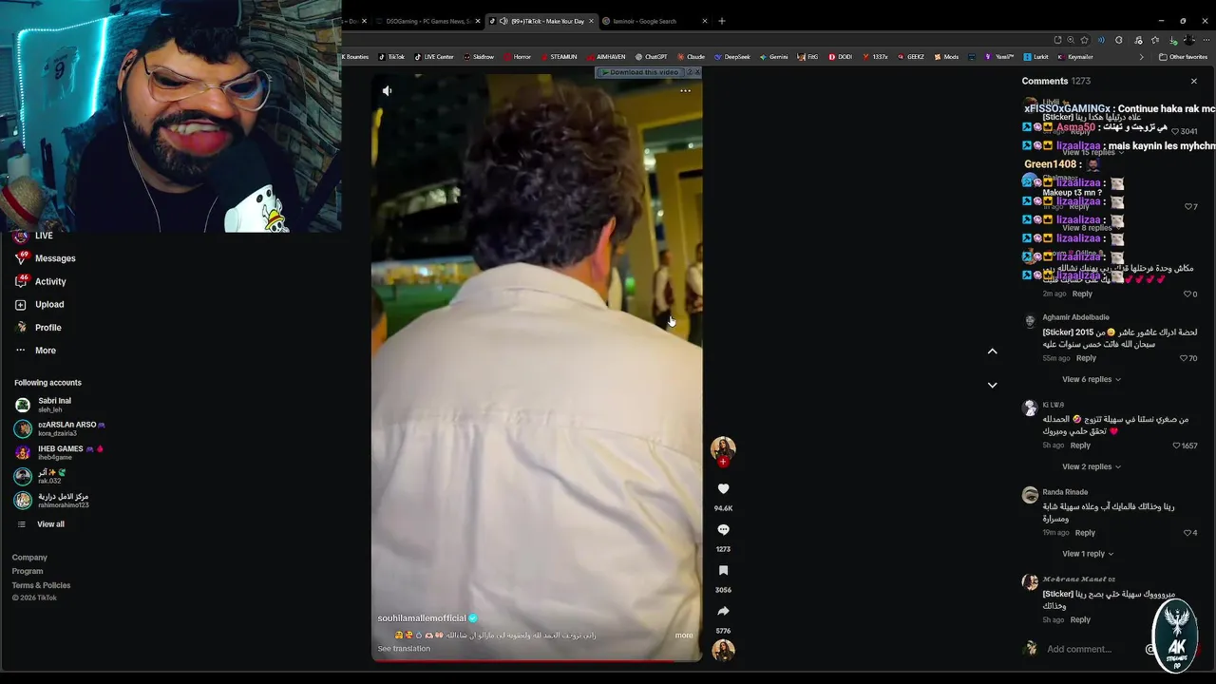1216x684 pixels.
Task: Mute the TikTok video sound
Action: [387, 91]
